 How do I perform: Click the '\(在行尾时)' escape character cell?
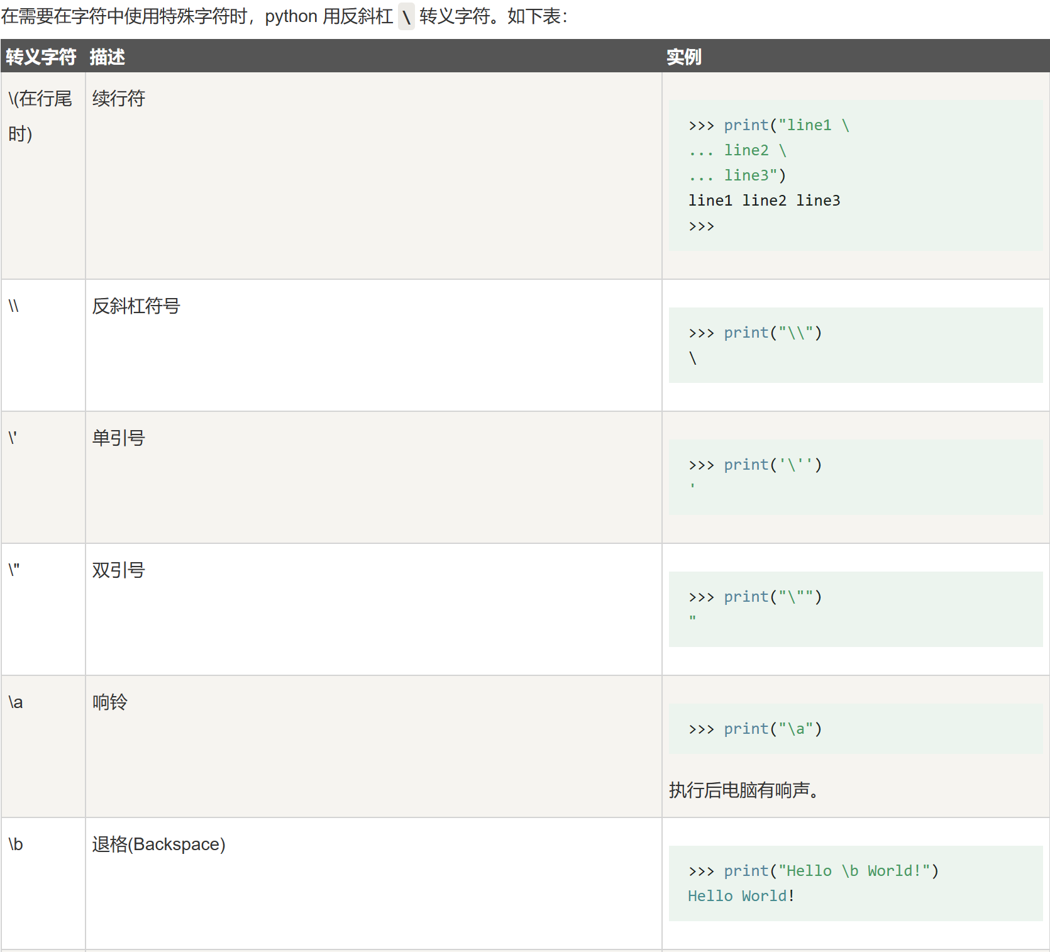tap(43, 176)
